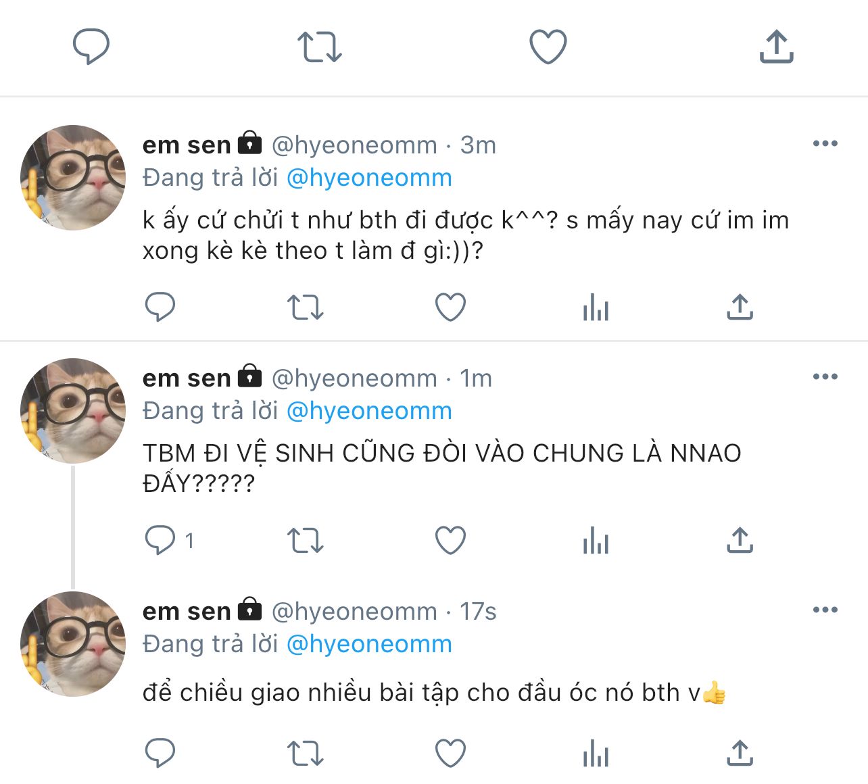View analytics for the 17s ago tweet
Viewport: 868px width, 784px height.
click(596, 754)
